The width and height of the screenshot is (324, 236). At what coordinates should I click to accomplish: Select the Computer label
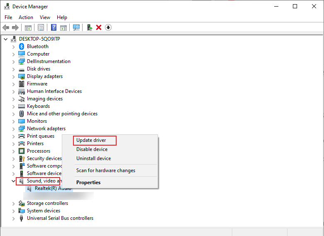tap(38, 54)
